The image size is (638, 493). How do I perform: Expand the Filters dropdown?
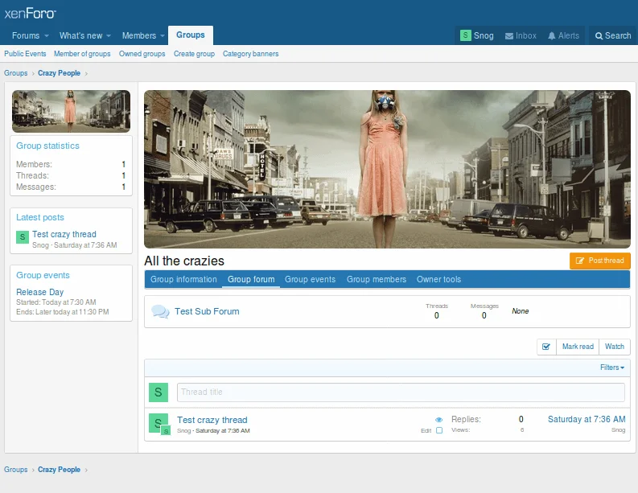click(x=612, y=368)
